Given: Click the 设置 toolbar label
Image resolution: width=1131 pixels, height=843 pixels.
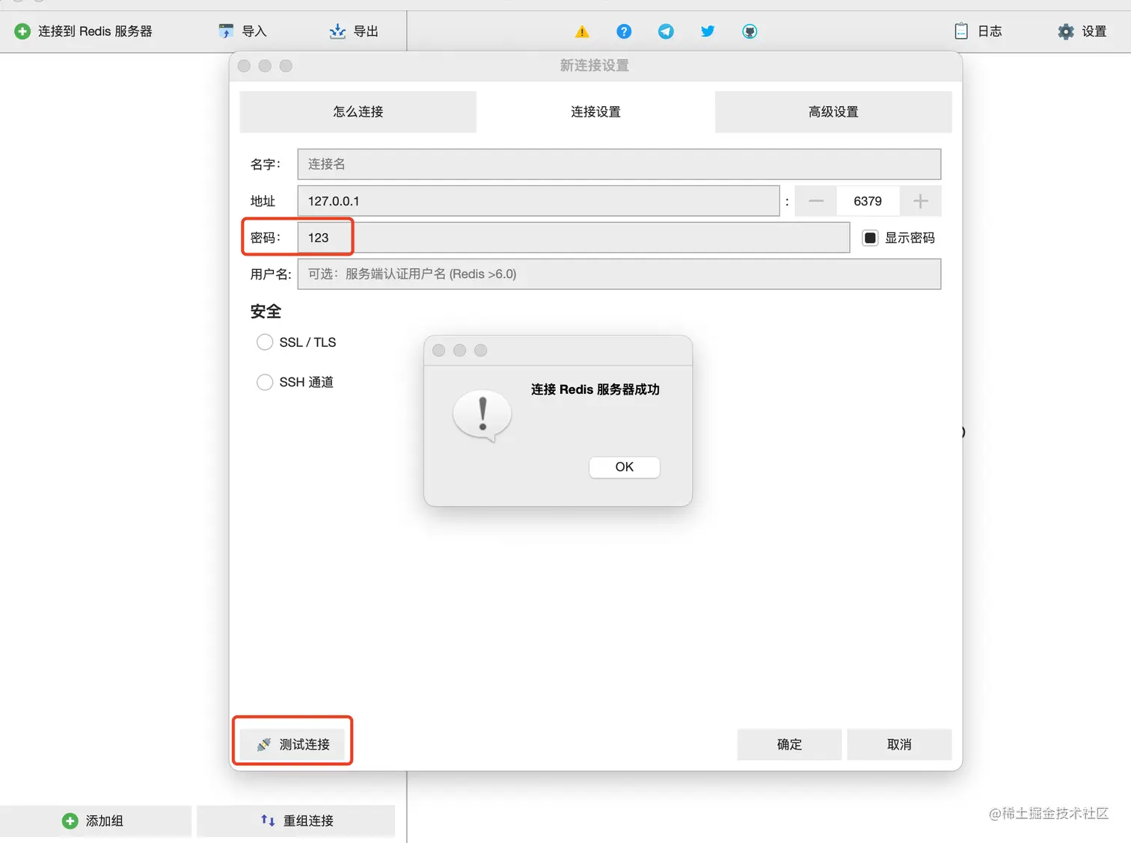Looking at the screenshot, I should (x=1094, y=31).
